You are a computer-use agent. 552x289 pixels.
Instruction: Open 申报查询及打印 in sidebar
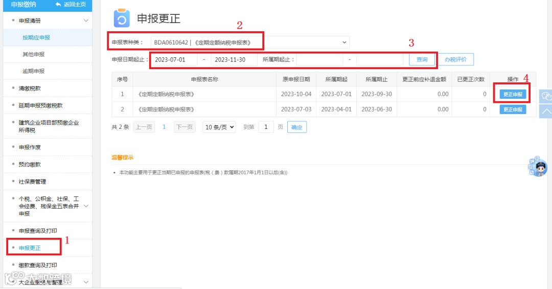point(38,231)
